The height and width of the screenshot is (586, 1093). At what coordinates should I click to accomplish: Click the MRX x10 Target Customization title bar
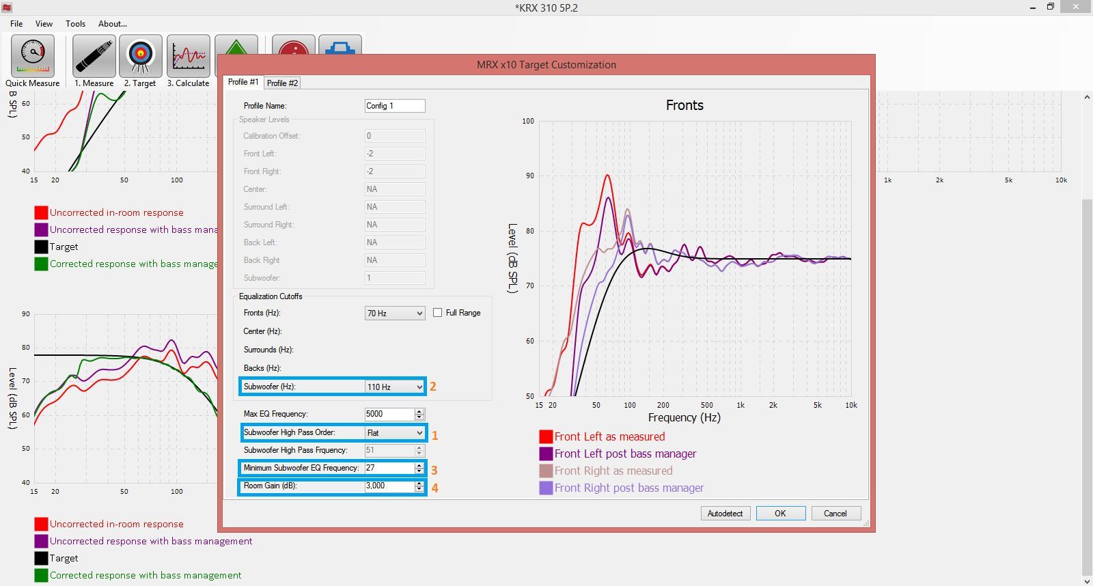(546, 65)
